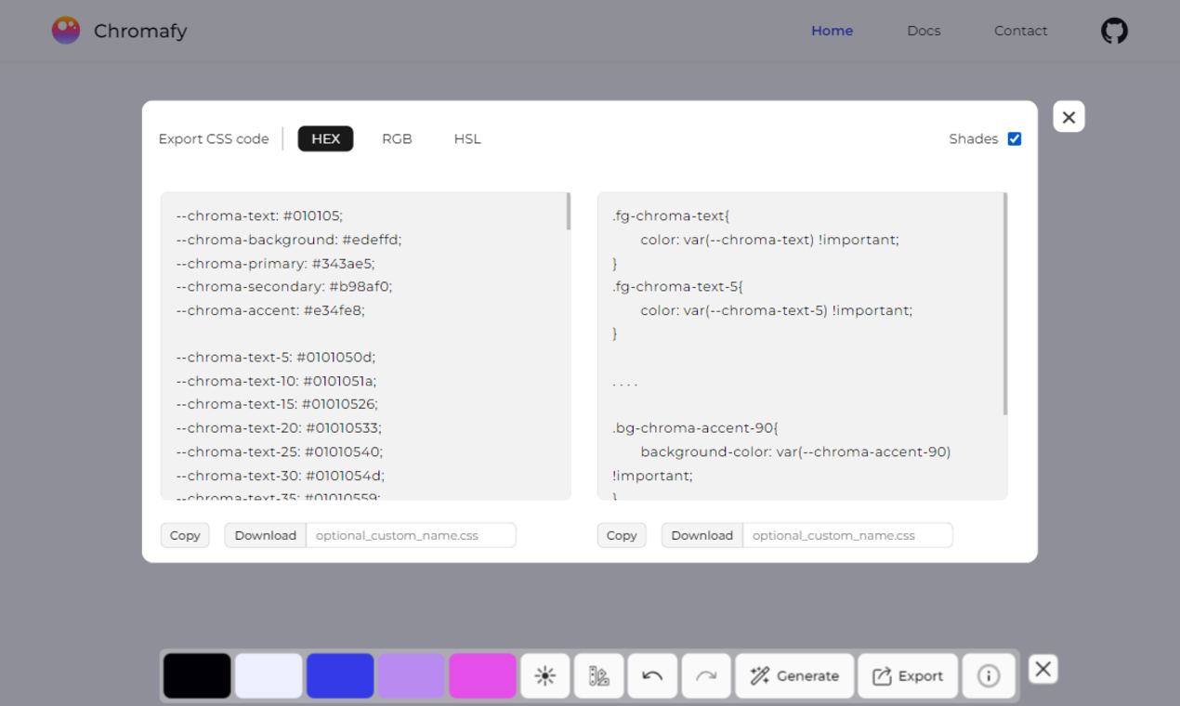Screen dimensions: 1180x706
Task: Pick the magenta accent color swatch
Action: [482, 675]
